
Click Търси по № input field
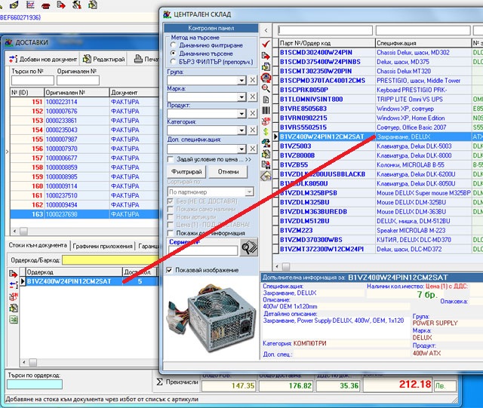pyautogui.click(x=32, y=81)
